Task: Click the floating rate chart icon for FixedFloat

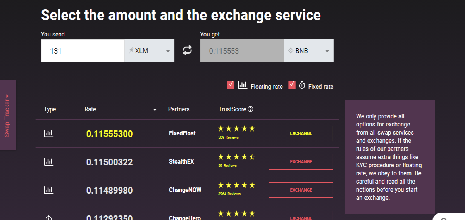Action: (x=48, y=133)
